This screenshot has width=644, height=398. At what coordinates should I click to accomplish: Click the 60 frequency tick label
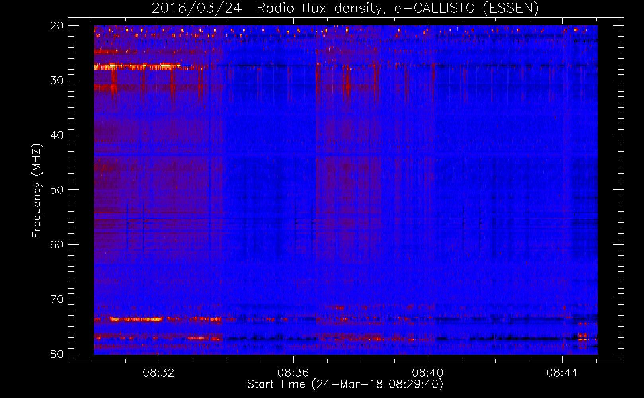point(57,245)
